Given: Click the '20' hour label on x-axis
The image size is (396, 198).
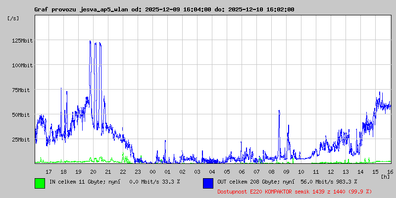Looking at the screenshot, I should pyautogui.click(x=93, y=172).
